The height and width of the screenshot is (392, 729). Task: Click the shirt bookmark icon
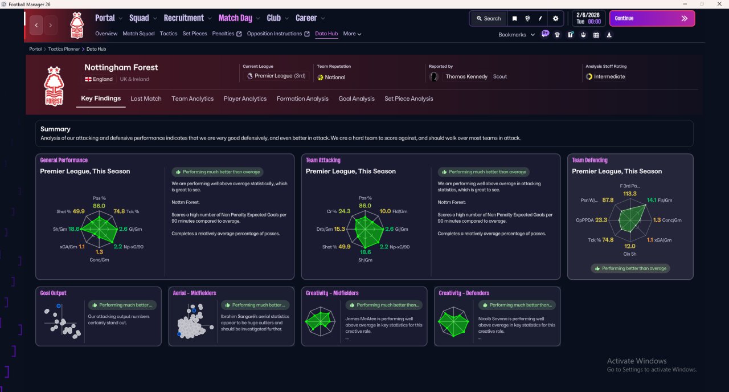[x=557, y=35]
